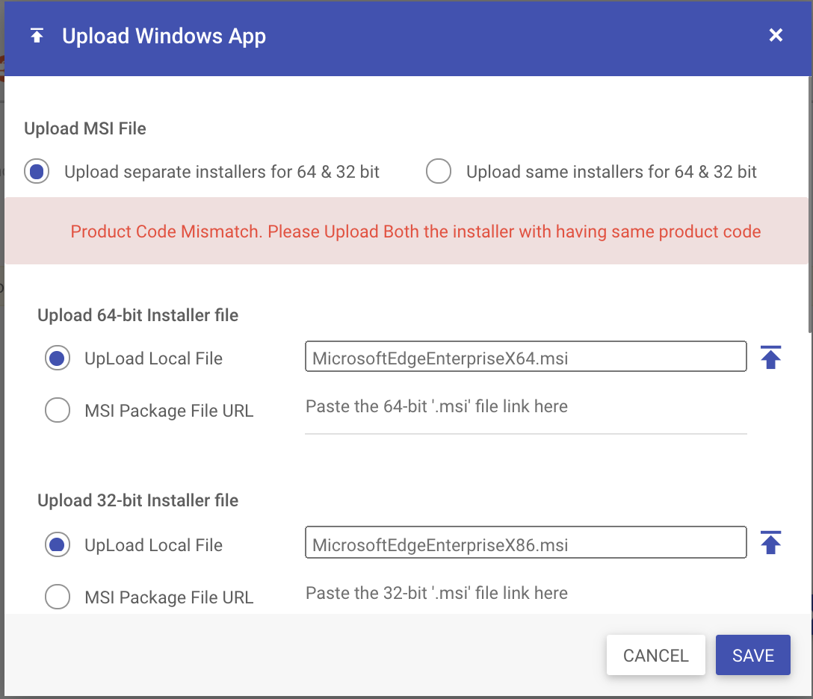Image resolution: width=813 pixels, height=699 pixels.
Task: Select Upload same installers for 64 & 32 bit
Action: pos(439,172)
